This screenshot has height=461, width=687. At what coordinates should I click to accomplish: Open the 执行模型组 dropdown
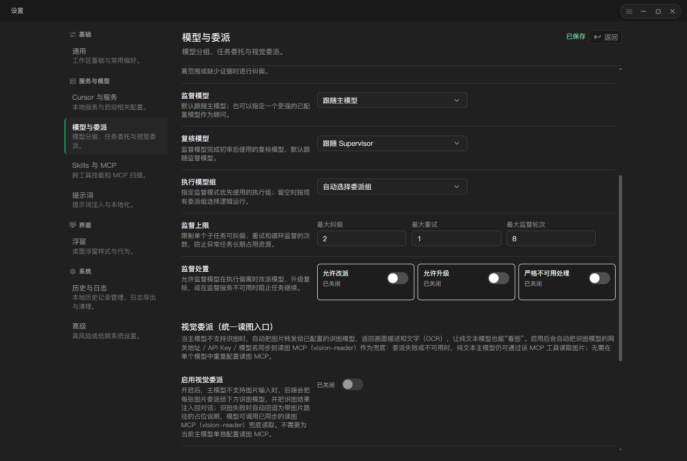392,187
